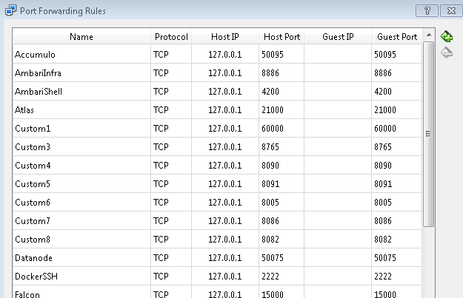Click the remove selected rule icon
The height and width of the screenshot is (298, 463).
(447, 53)
